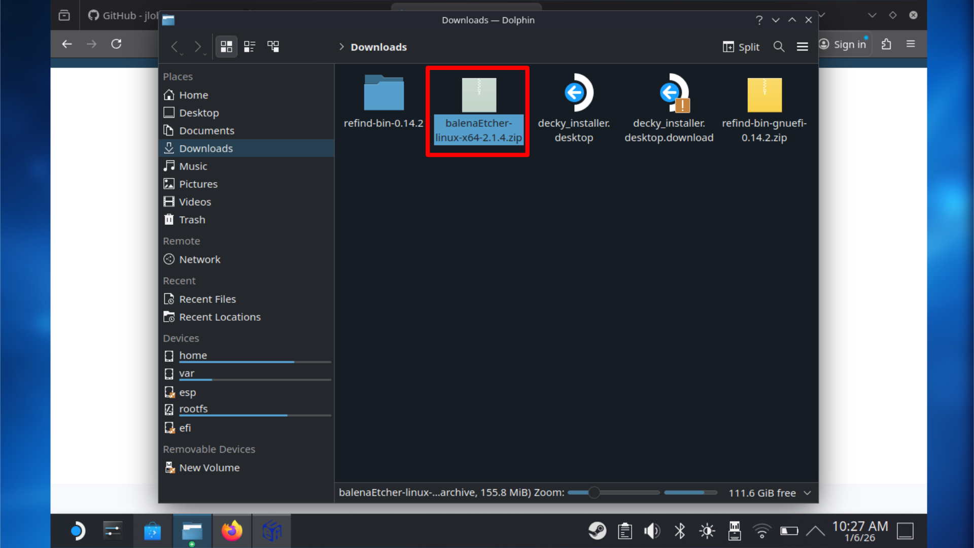Image resolution: width=974 pixels, height=548 pixels.
Task: Open Dolphin hamburger menu
Action: tap(802, 47)
